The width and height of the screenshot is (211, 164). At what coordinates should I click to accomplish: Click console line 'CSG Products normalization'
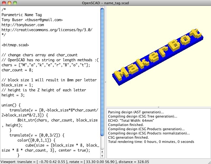coord(149,133)
